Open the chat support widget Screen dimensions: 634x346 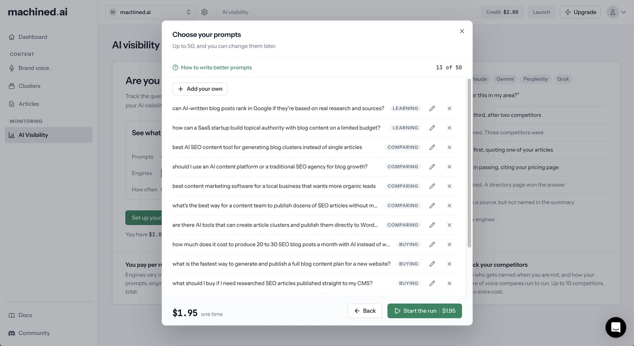pos(616,328)
